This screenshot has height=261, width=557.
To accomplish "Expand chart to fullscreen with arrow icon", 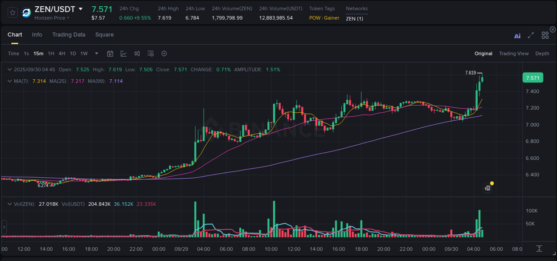I will tap(530, 36).
